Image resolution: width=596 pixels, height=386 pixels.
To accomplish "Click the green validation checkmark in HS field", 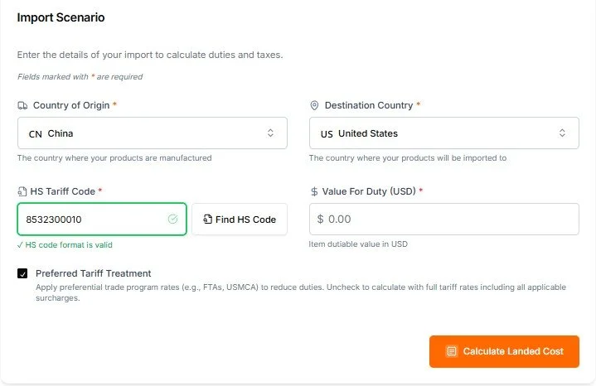I will pos(172,220).
